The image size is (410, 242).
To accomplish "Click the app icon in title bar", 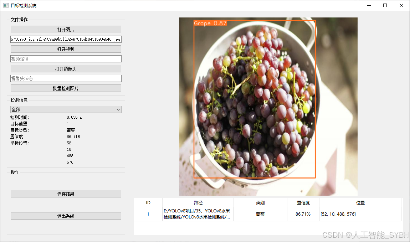I will [6, 5].
